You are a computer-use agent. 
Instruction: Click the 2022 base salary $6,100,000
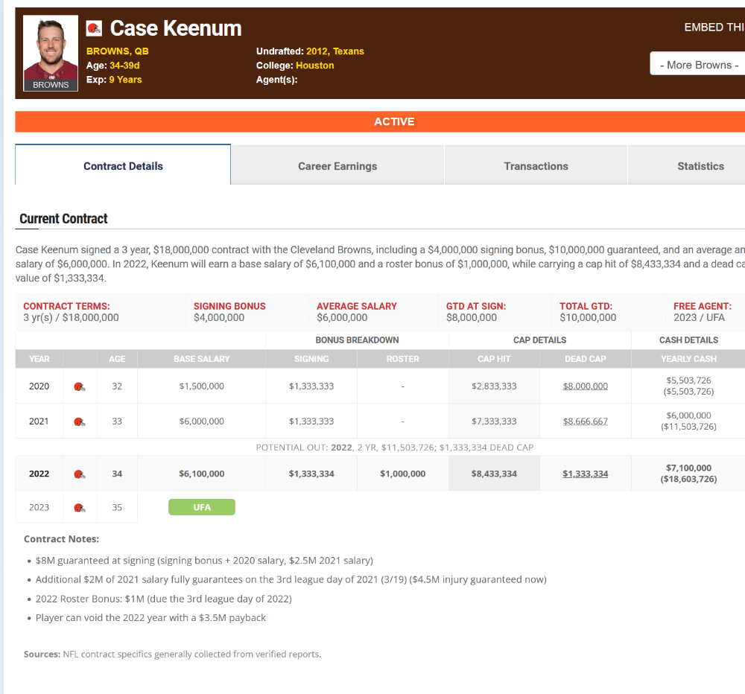coord(201,474)
